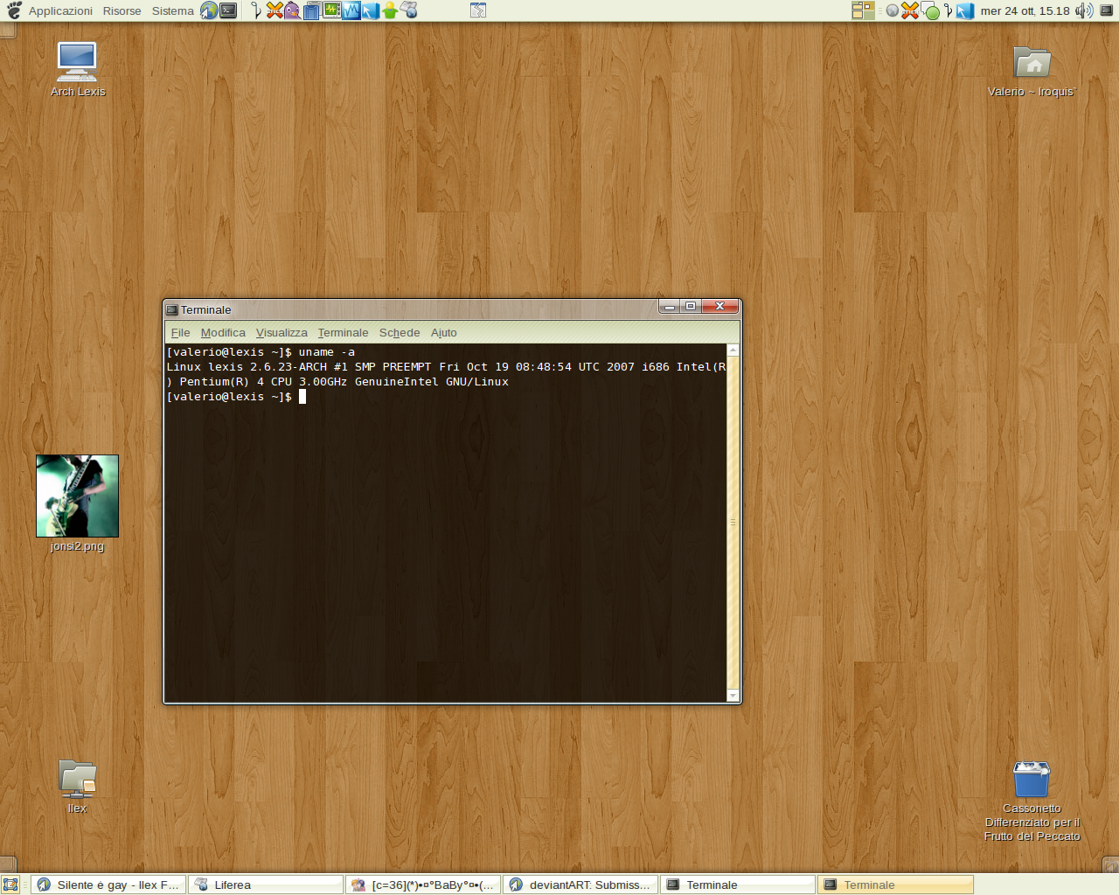Click blue cube tray icon

tap(965, 10)
